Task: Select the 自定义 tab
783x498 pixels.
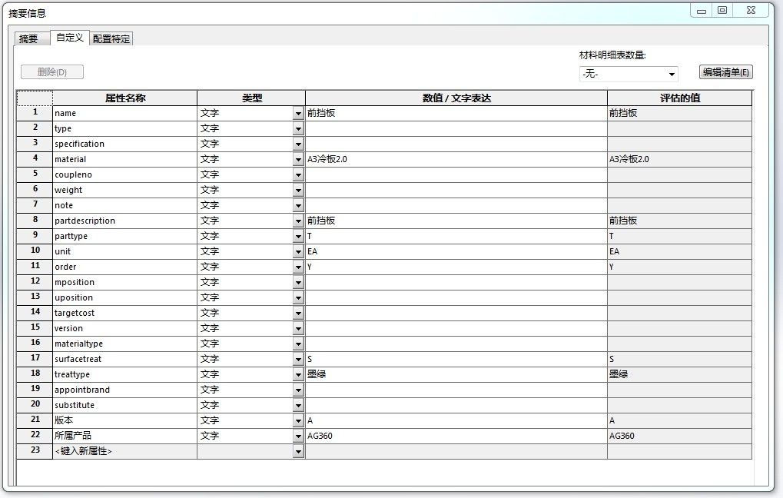Action: [70, 37]
